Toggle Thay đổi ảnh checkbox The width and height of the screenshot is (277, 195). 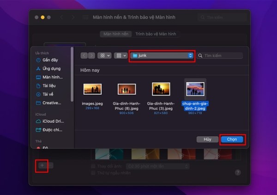coord(93,166)
